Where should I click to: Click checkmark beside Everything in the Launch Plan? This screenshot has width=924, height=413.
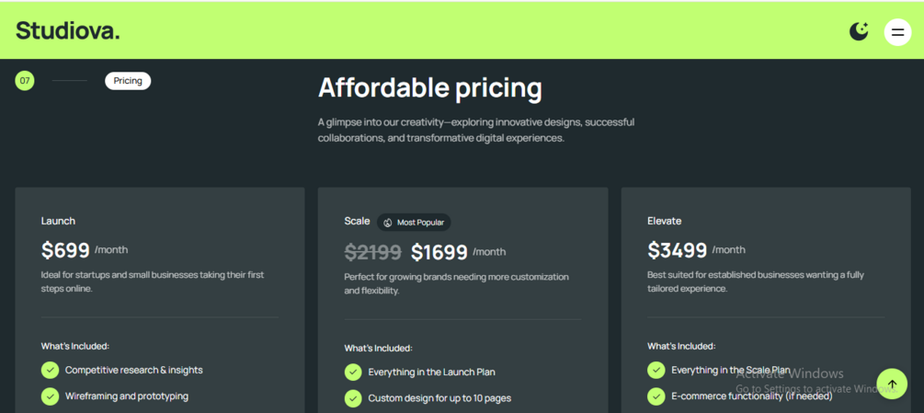pyautogui.click(x=353, y=372)
